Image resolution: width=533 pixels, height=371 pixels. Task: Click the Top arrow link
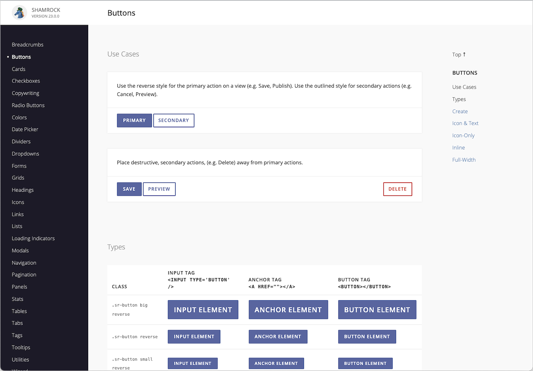459,54
